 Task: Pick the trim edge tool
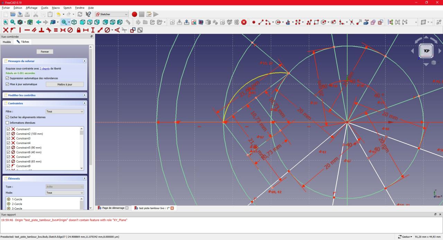tap(352, 22)
